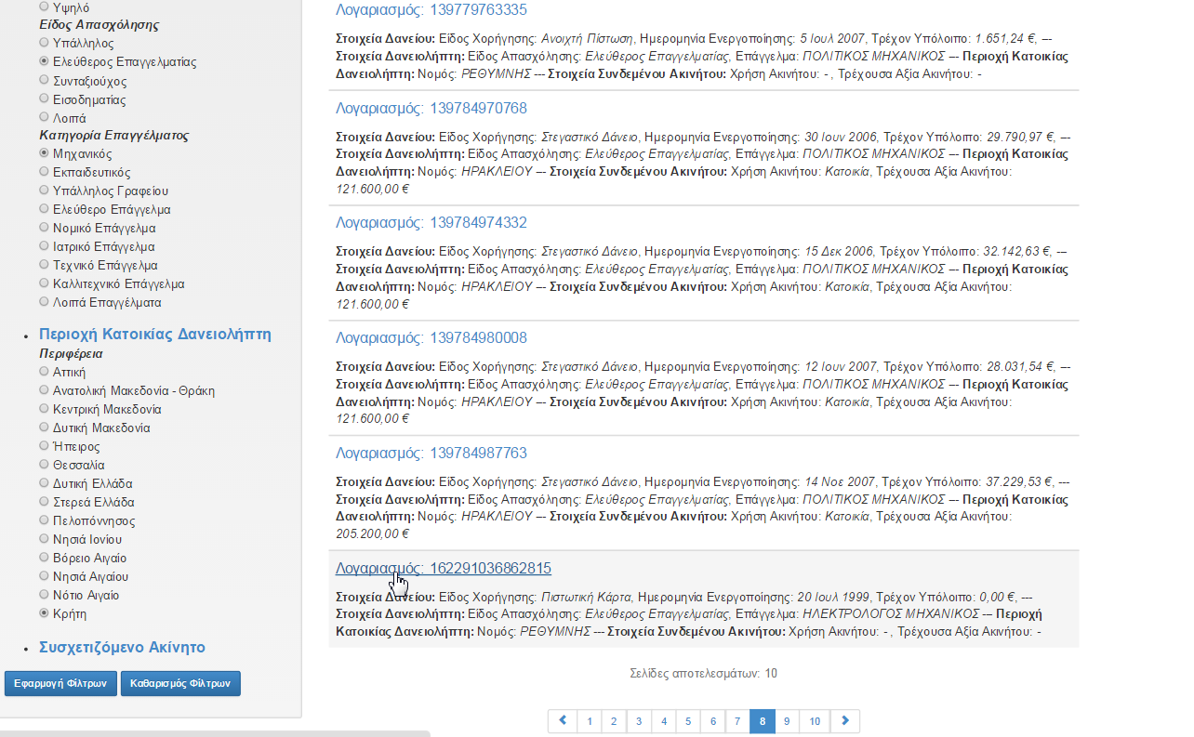
Task: Expand Περιοχή Κατοικίας Δανειολήπτη filter section
Action: click(x=155, y=335)
